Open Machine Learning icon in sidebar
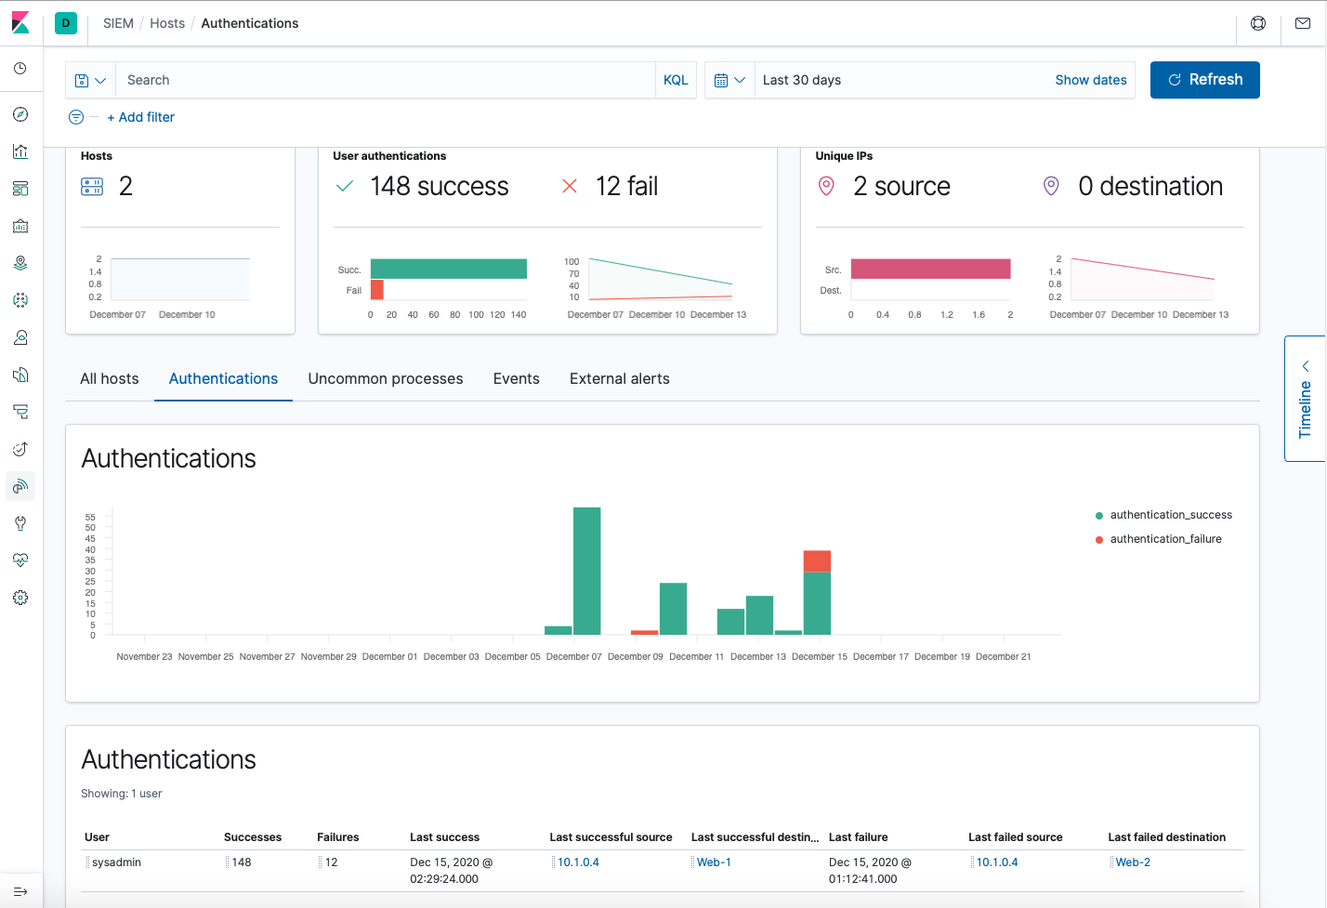The image size is (1327, 908). pos(20,300)
